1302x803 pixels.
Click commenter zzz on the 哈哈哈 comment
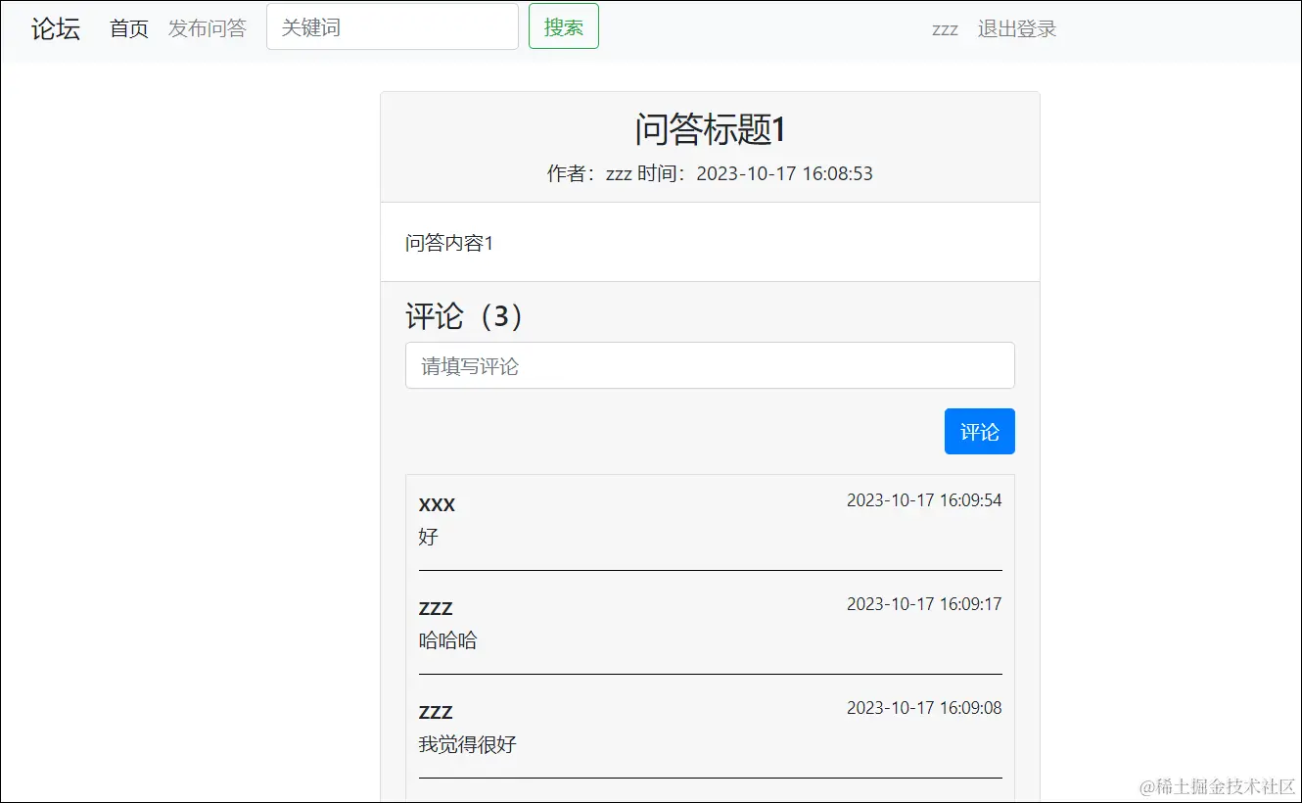click(436, 608)
